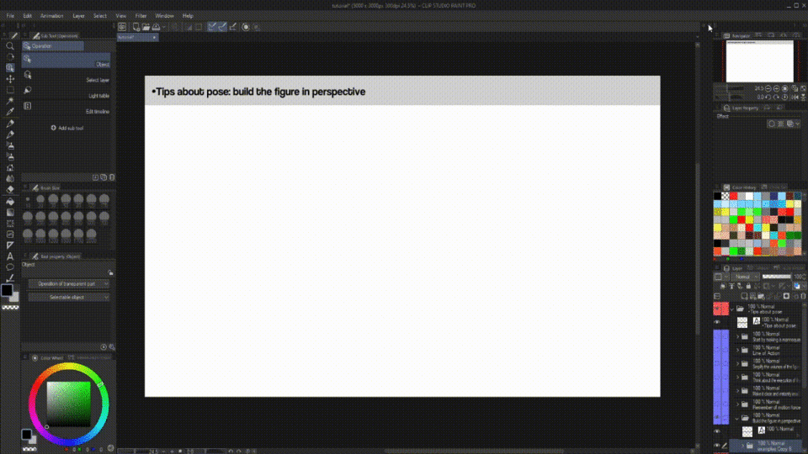Select the examples Copy 6 layer
The image size is (808, 454).
pyautogui.click(x=765, y=446)
